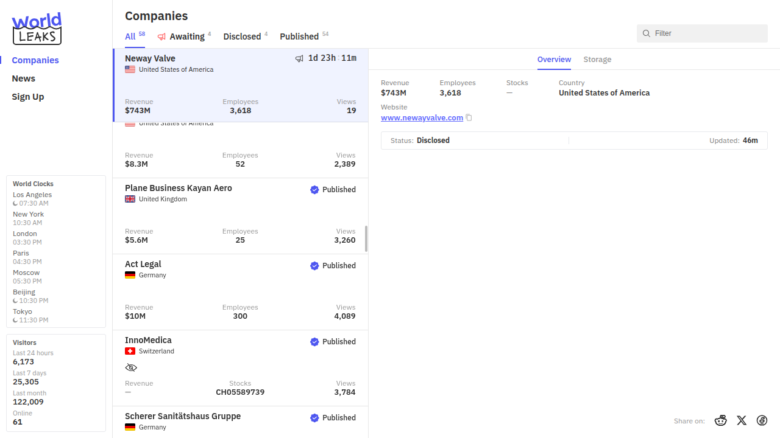Open the www.newayvalve.com link
Screen dimensions: 780x438
coord(422,117)
